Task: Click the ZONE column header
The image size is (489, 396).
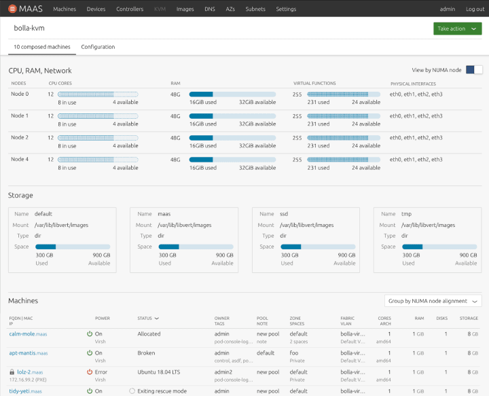Action: coord(295,319)
